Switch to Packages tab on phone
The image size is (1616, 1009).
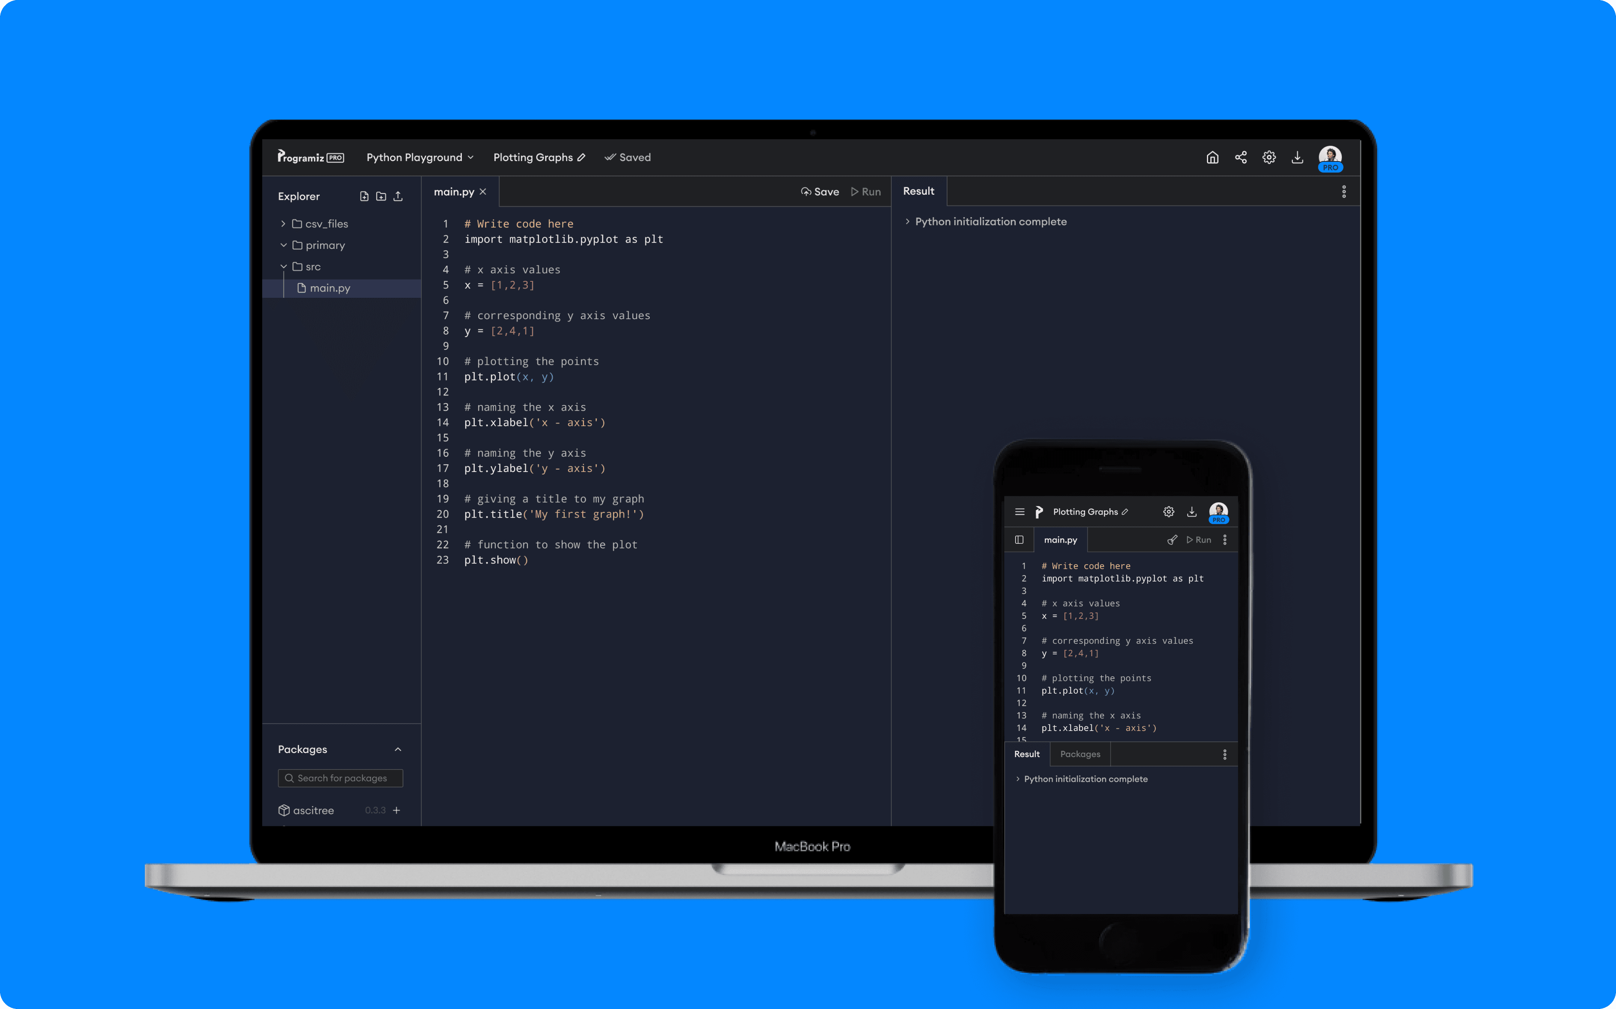[1080, 754]
